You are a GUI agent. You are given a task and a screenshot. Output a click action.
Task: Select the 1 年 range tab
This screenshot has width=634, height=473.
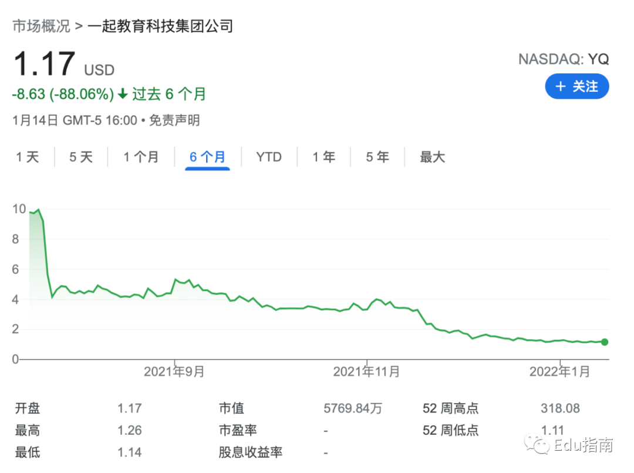(x=324, y=156)
